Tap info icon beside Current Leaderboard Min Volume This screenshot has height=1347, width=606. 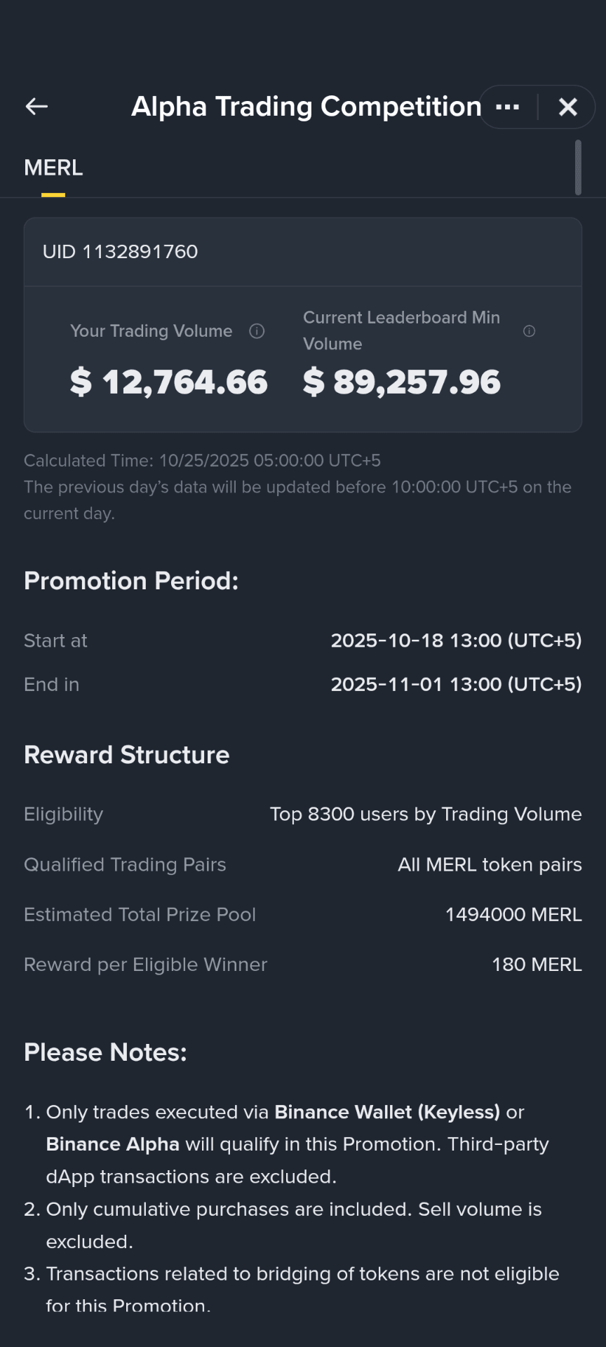pyautogui.click(x=530, y=330)
